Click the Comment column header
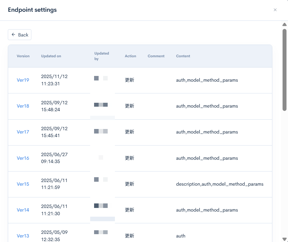Image resolution: width=288 pixels, height=242 pixels. pos(156,56)
